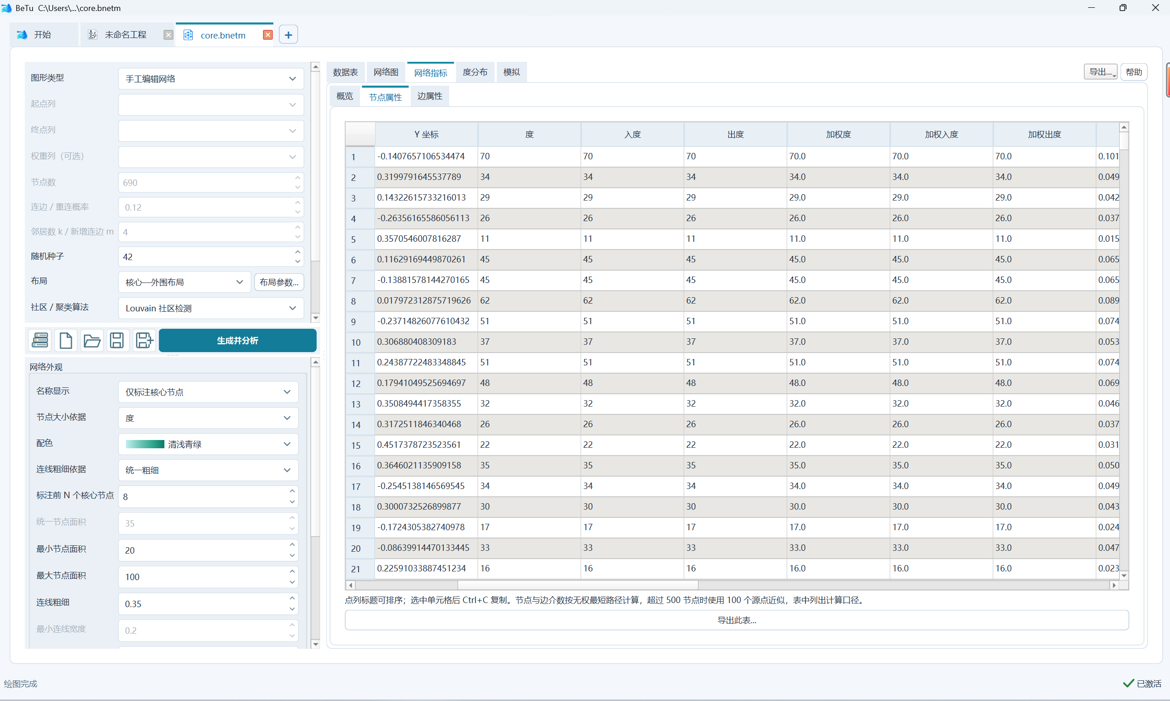1170x701 pixels.
Task: Increase 标注前 N 个核心节点 value
Action: 292,491
